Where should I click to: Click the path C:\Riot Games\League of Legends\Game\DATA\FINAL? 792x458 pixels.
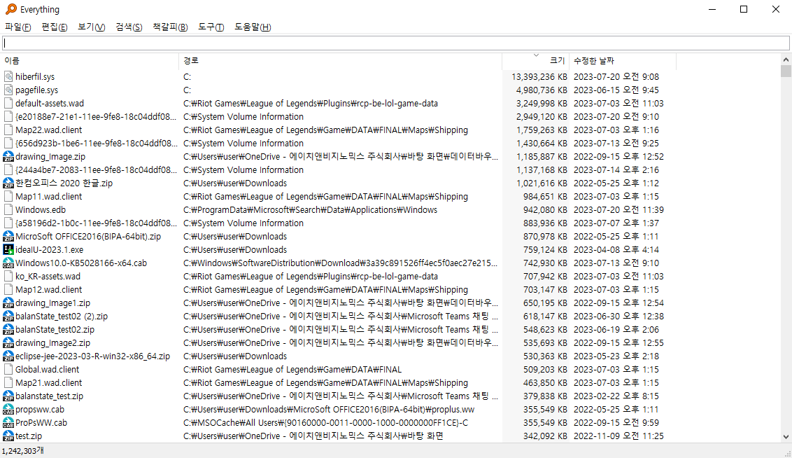(x=292, y=370)
